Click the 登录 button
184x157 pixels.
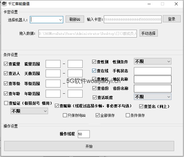pyautogui.click(x=172, y=19)
